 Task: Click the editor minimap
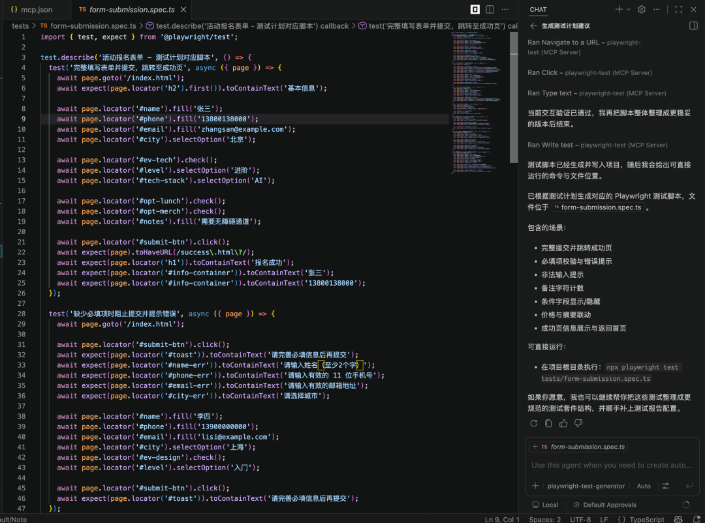click(477, 103)
